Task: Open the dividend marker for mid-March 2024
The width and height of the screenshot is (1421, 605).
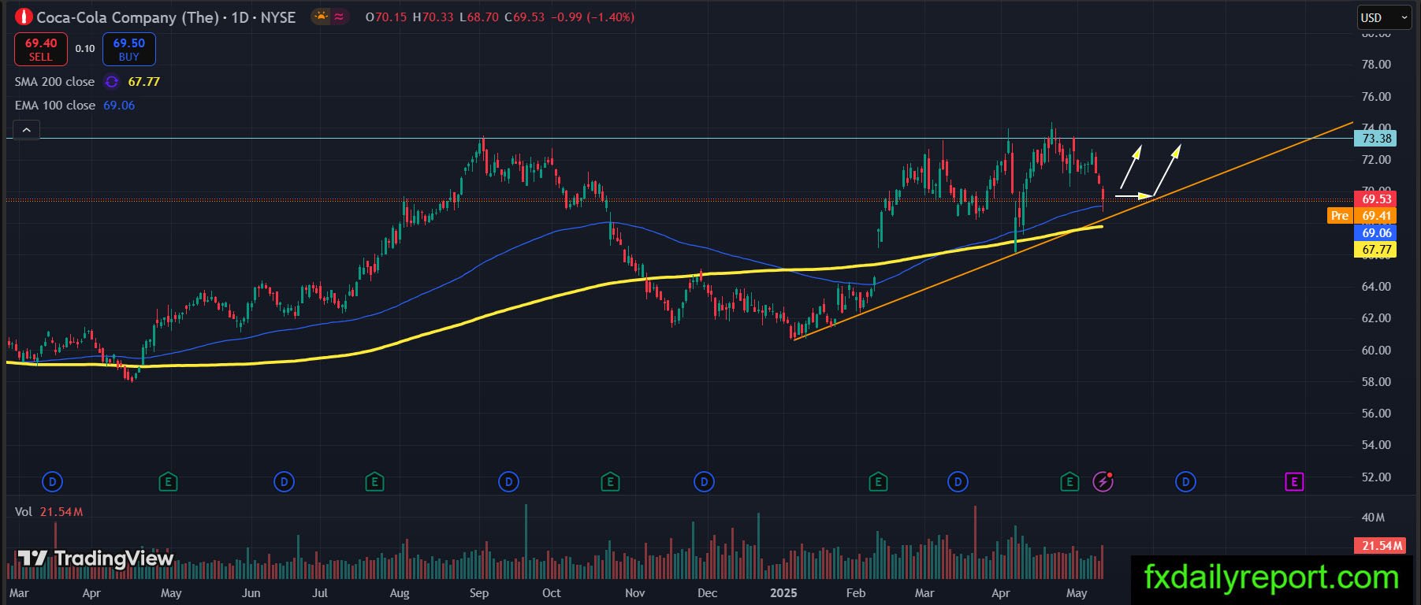Action: 52,481
